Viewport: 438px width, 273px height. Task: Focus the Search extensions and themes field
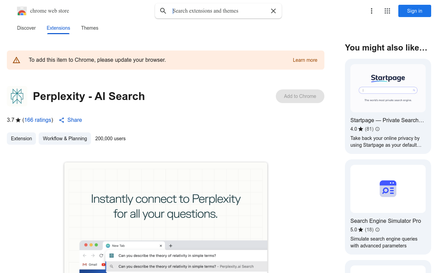(219, 11)
